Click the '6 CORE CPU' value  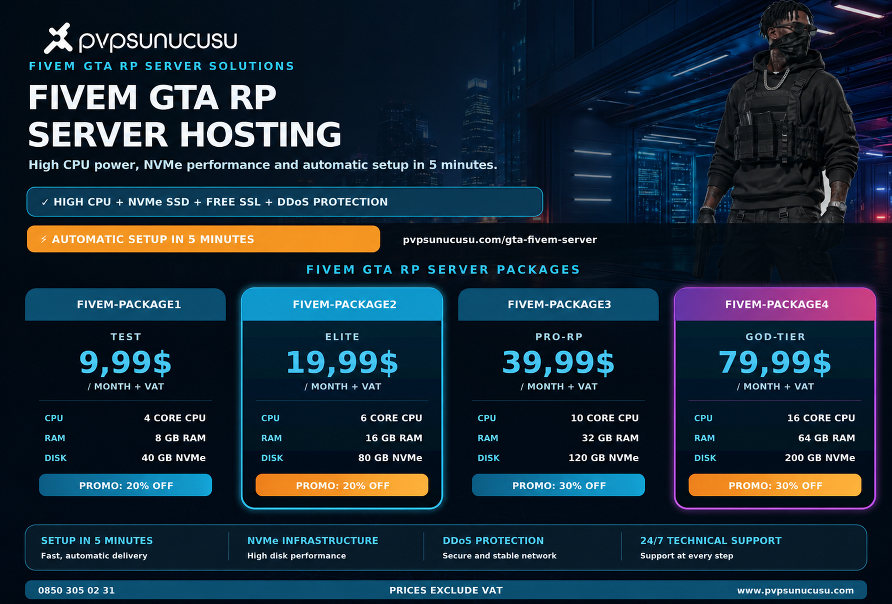391,418
